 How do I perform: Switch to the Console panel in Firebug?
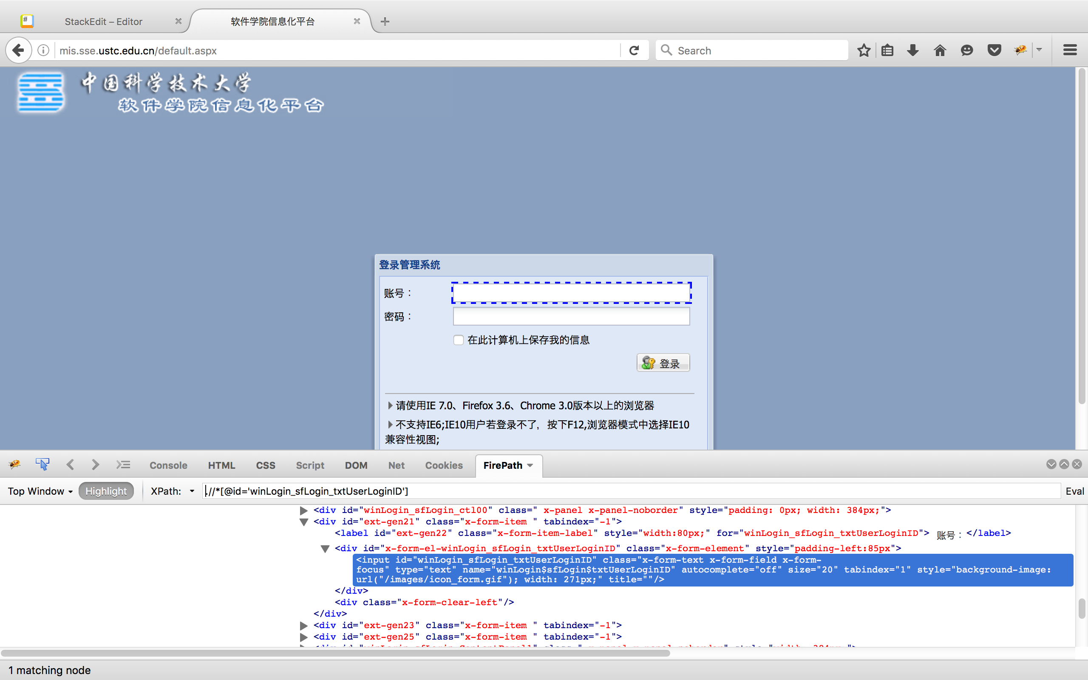(168, 465)
